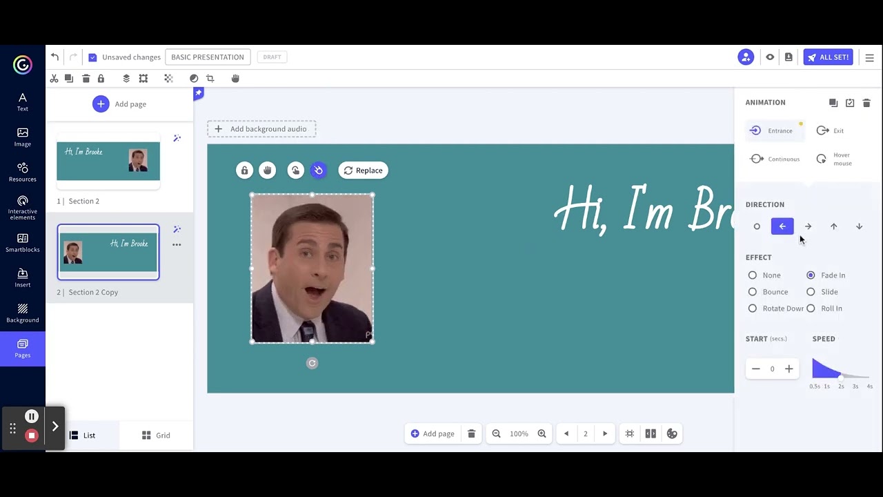Viewport: 883px width, 497px height.
Task: Open Interactive elements panel
Action: [x=23, y=208]
